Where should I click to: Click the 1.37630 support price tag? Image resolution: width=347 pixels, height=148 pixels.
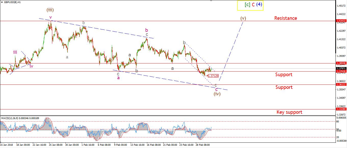click(x=341, y=72)
